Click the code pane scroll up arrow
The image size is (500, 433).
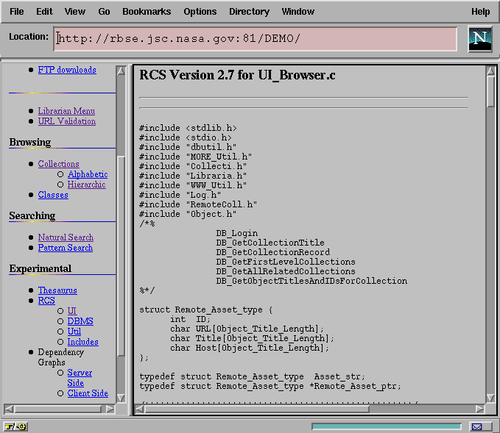(491, 71)
